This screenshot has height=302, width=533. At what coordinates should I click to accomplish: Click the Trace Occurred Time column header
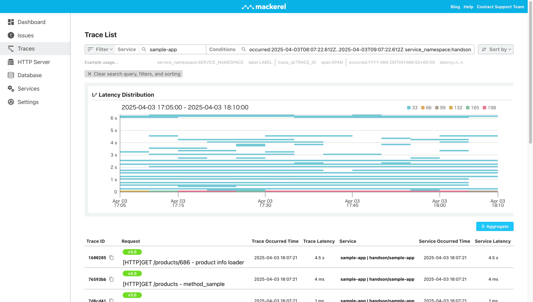[x=275, y=241]
